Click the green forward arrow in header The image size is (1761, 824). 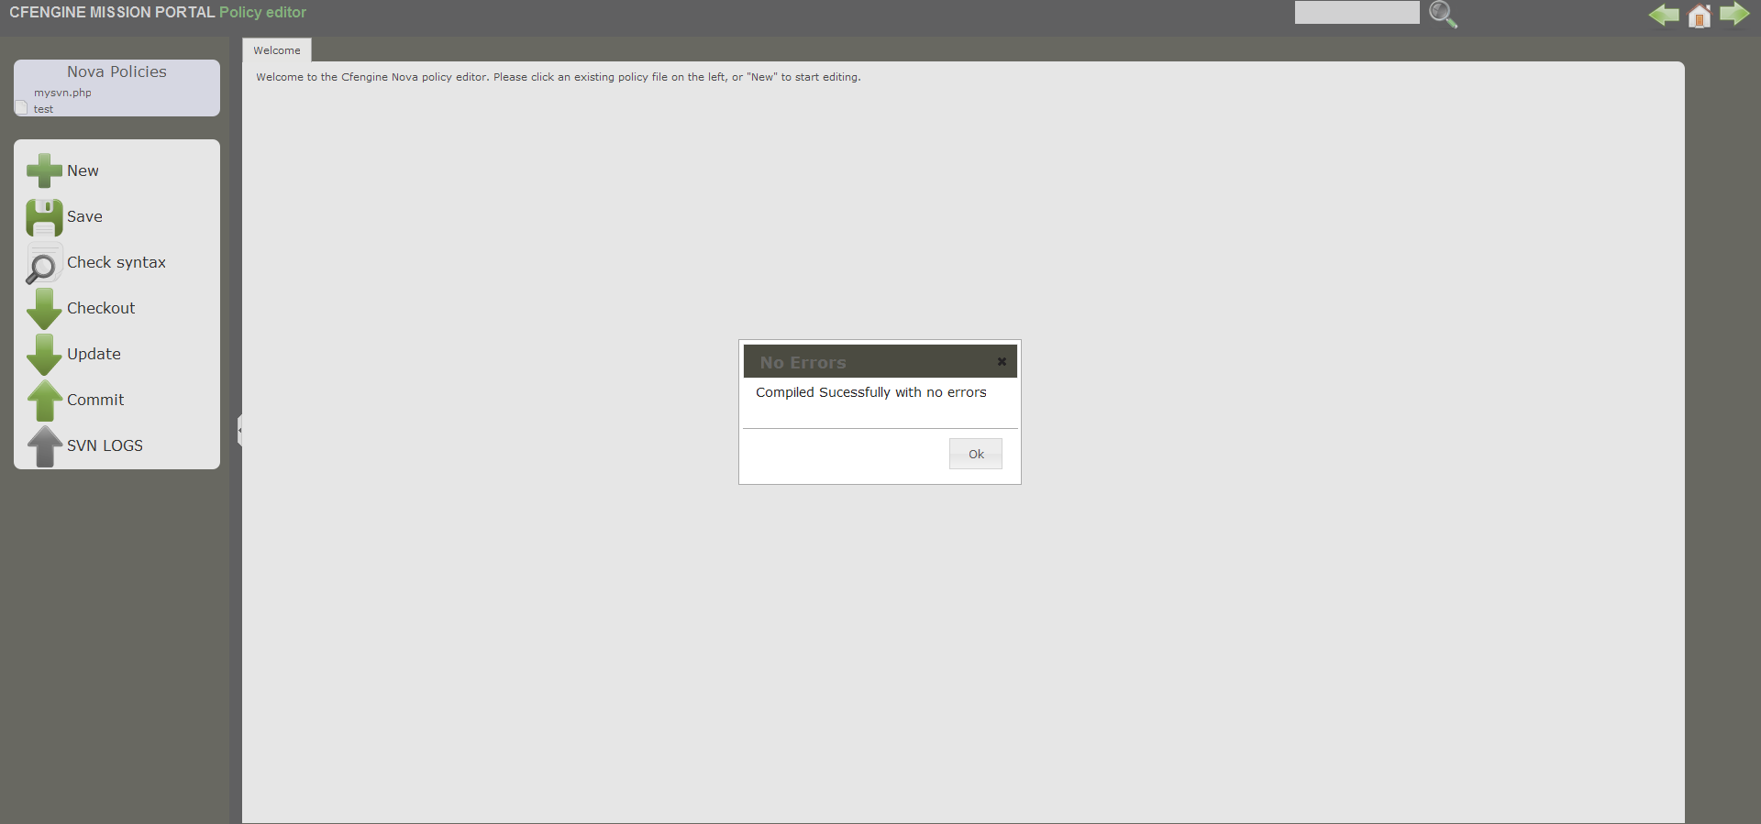tap(1734, 14)
